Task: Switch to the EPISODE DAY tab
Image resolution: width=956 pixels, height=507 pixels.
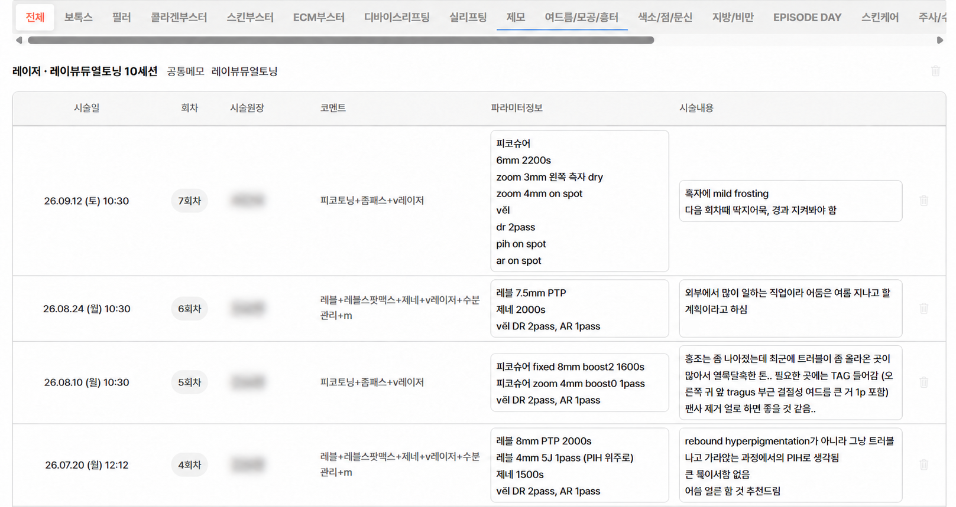Action: tap(807, 17)
